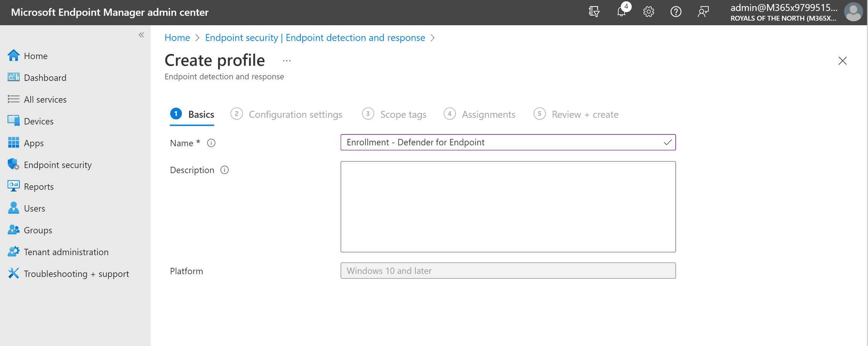Image resolution: width=868 pixels, height=346 pixels.
Task: View the Description field info tooltip
Action: (x=225, y=170)
